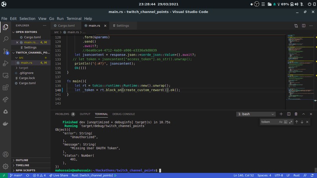Viewport: 317px width, 178px height.
Task: Open Cargo.lock in the file tree
Action: (31, 78)
